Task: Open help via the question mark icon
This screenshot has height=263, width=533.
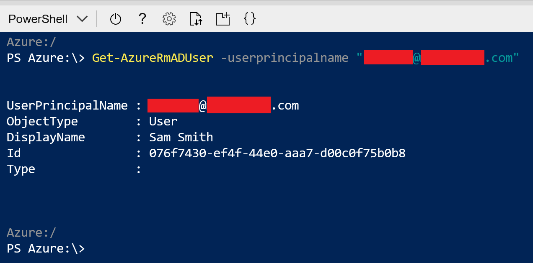Action: pos(142,18)
